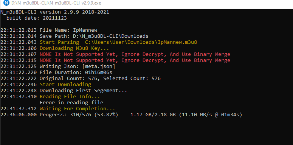Click the Error in reading file message
This screenshot has height=145, width=293.
point(71,103)
